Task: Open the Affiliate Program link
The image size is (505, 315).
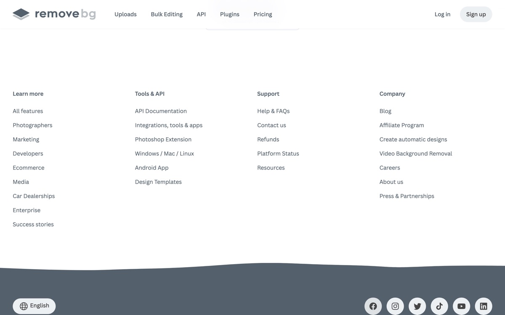Action: tap(402, 125)
